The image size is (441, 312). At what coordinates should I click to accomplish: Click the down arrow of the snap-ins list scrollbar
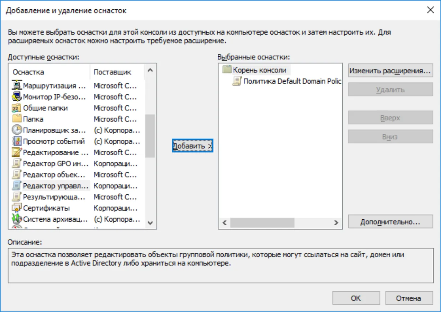(150, 223)
